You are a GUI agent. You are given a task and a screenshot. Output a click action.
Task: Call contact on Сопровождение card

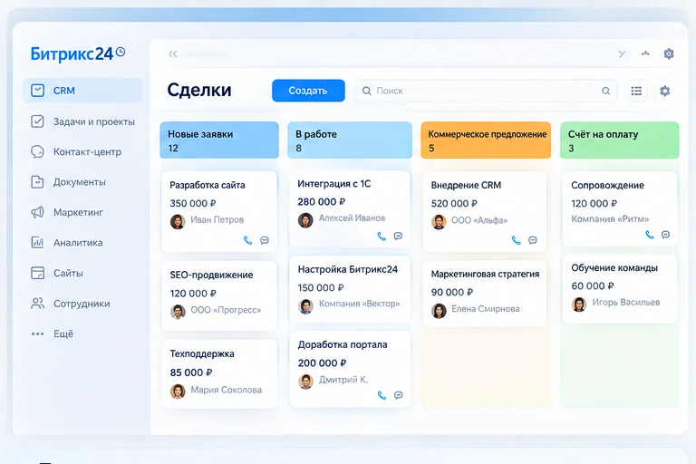(649, 235)
